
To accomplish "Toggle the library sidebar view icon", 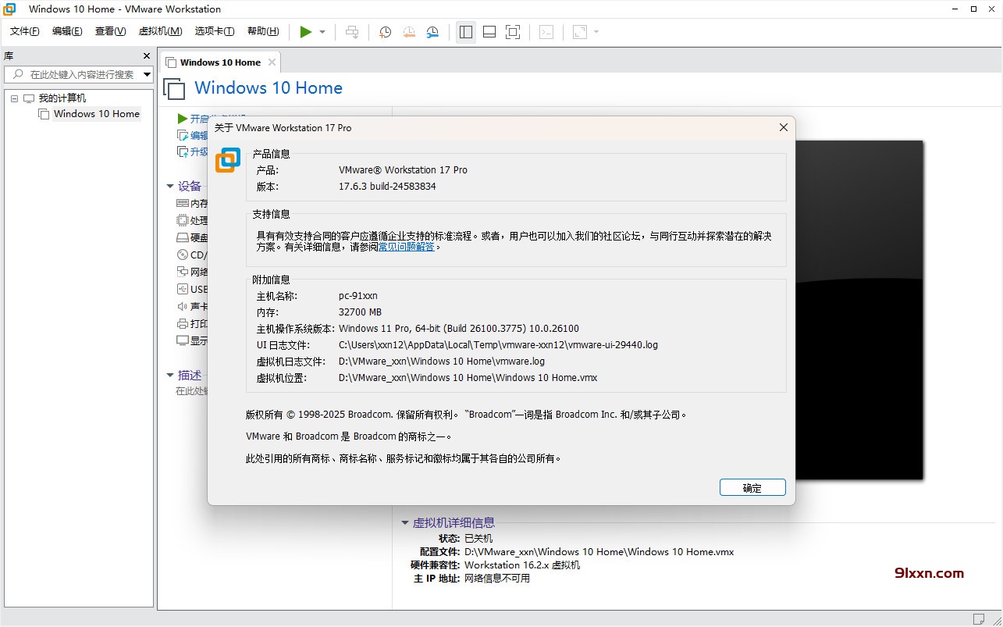I will tap(466, 32).
